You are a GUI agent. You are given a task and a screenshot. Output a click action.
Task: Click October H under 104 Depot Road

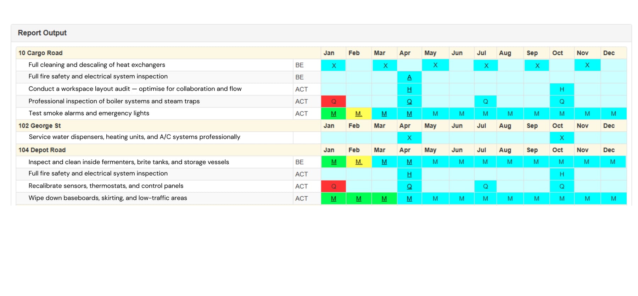(x=562, y=174)
